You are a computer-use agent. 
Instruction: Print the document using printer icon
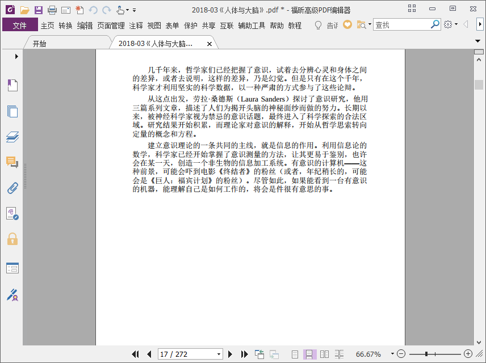[x=52, y=10]
